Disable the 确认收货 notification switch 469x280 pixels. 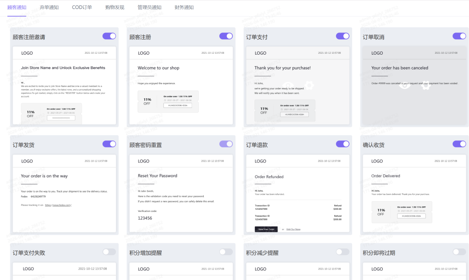click(x=459, y=144)
